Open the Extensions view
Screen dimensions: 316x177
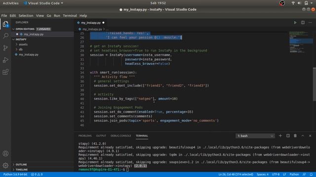[5, 72]
